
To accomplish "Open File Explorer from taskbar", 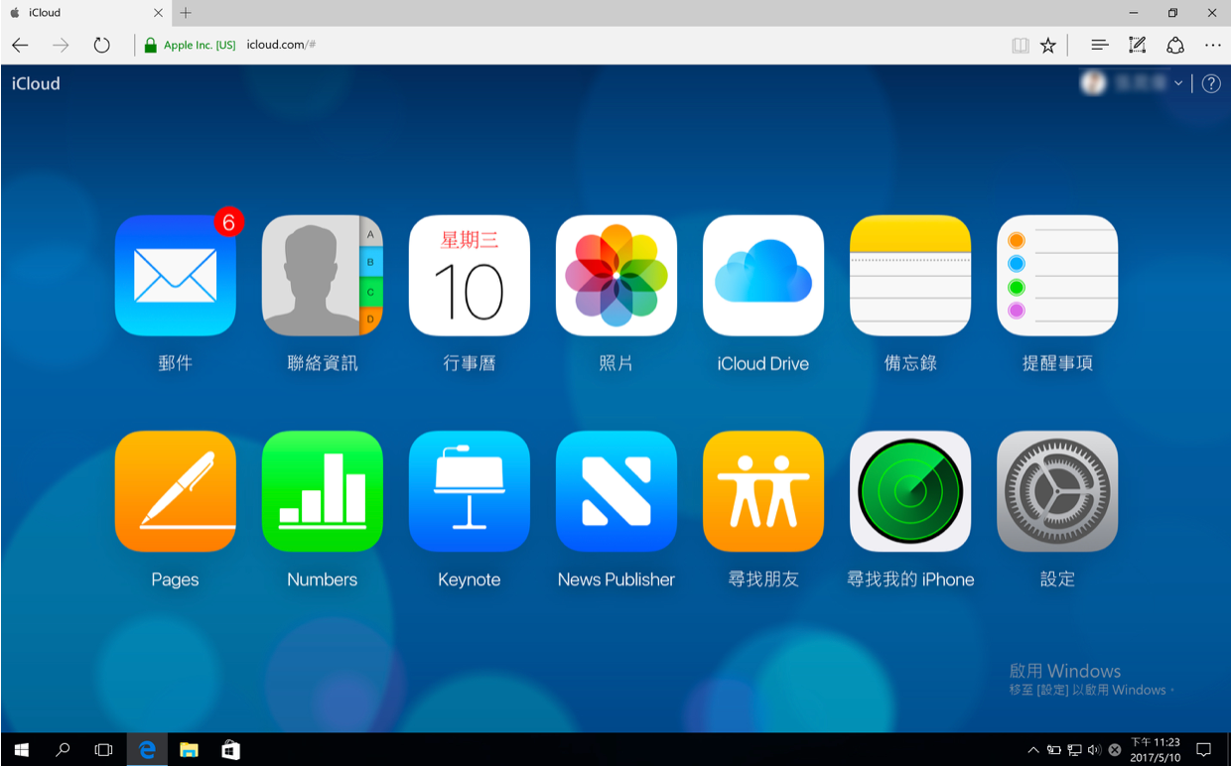I will [x=189, y=750].
